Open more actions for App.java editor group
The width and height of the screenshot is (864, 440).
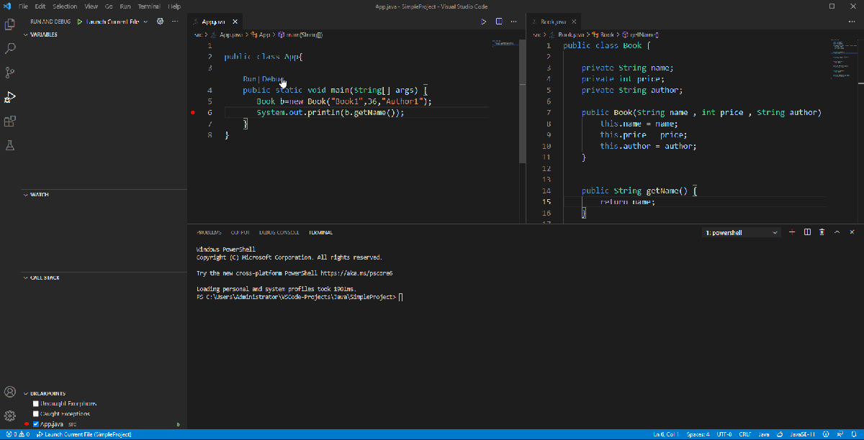tap(513, 22)
